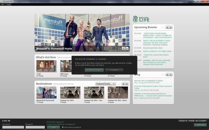Image resolution: width=209 pixels, height=130 pixels.
Task: Click the Log In button
Action: coord(53,127)
